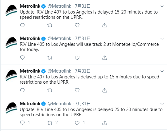
Task: Open @Metrolink handle on the first tweet
Action: pyautogui.click(x=59, y=6)
